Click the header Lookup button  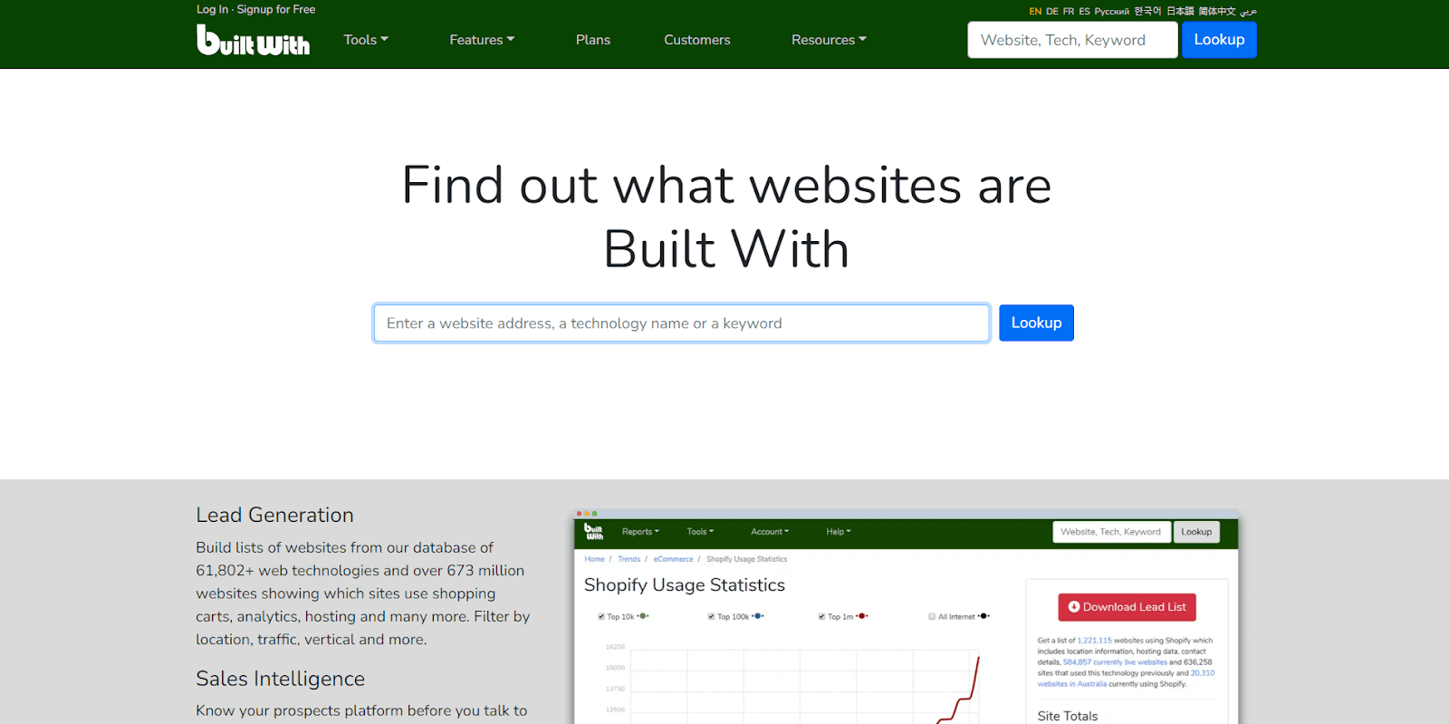(1219, 40)
